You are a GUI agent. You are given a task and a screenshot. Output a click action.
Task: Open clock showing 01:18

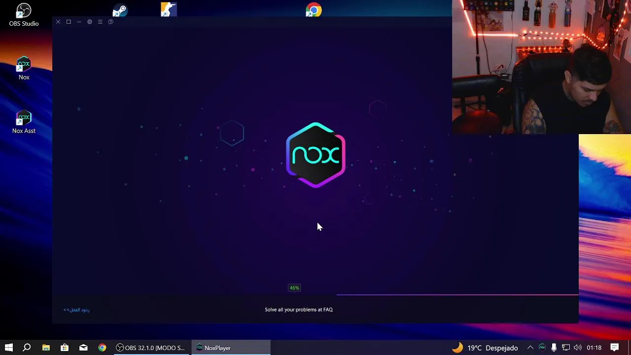594,348
